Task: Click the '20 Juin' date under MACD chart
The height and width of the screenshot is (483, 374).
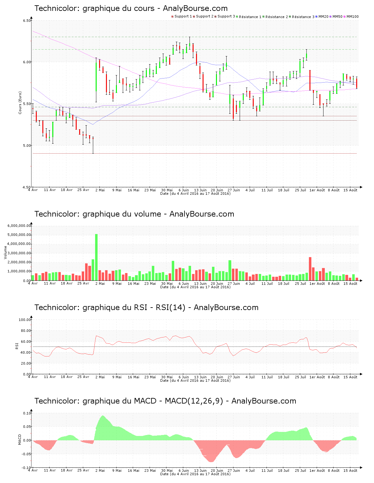Action: 217,471
